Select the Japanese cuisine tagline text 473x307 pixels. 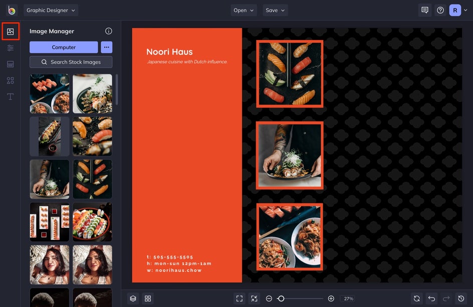click(187, 61)
